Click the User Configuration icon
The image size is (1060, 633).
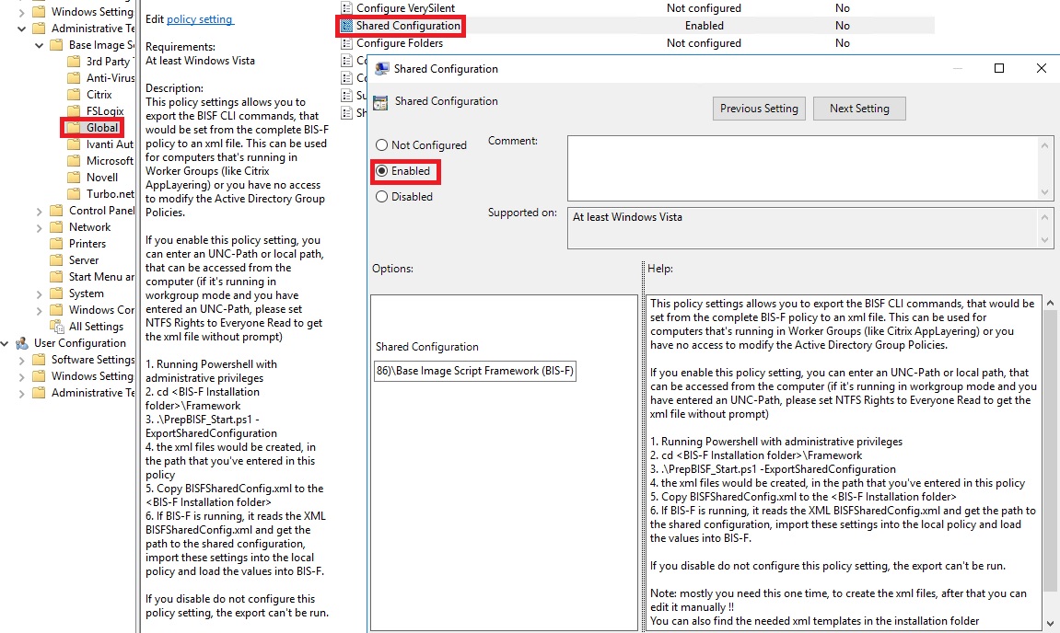pyautogui.click(x=22, y=343)
